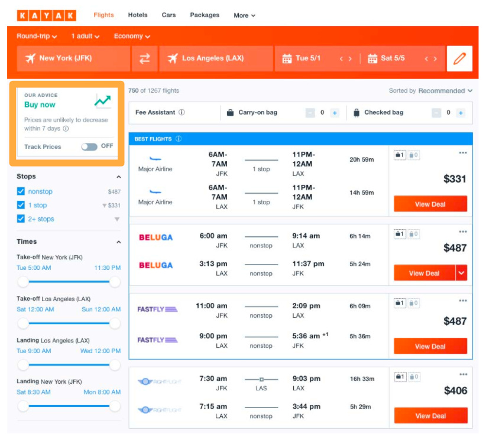
Task: Go to previous day for Sat 5/5
Action: click(x=426, y=58)
